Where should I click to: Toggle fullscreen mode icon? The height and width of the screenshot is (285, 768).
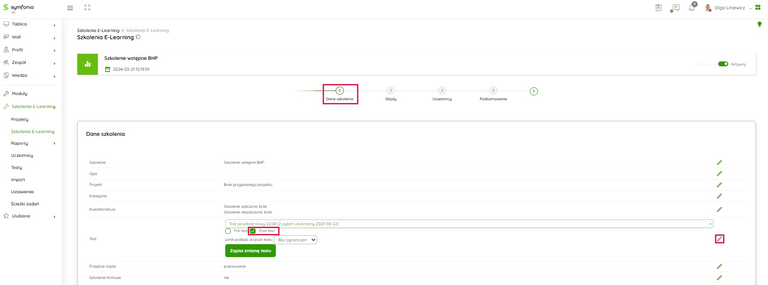[87, 8]
